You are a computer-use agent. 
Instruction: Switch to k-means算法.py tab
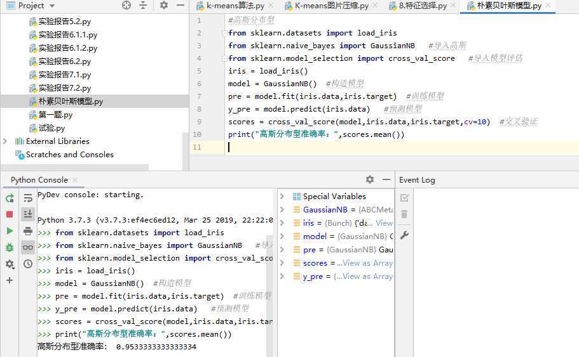(x=235, y=6)
